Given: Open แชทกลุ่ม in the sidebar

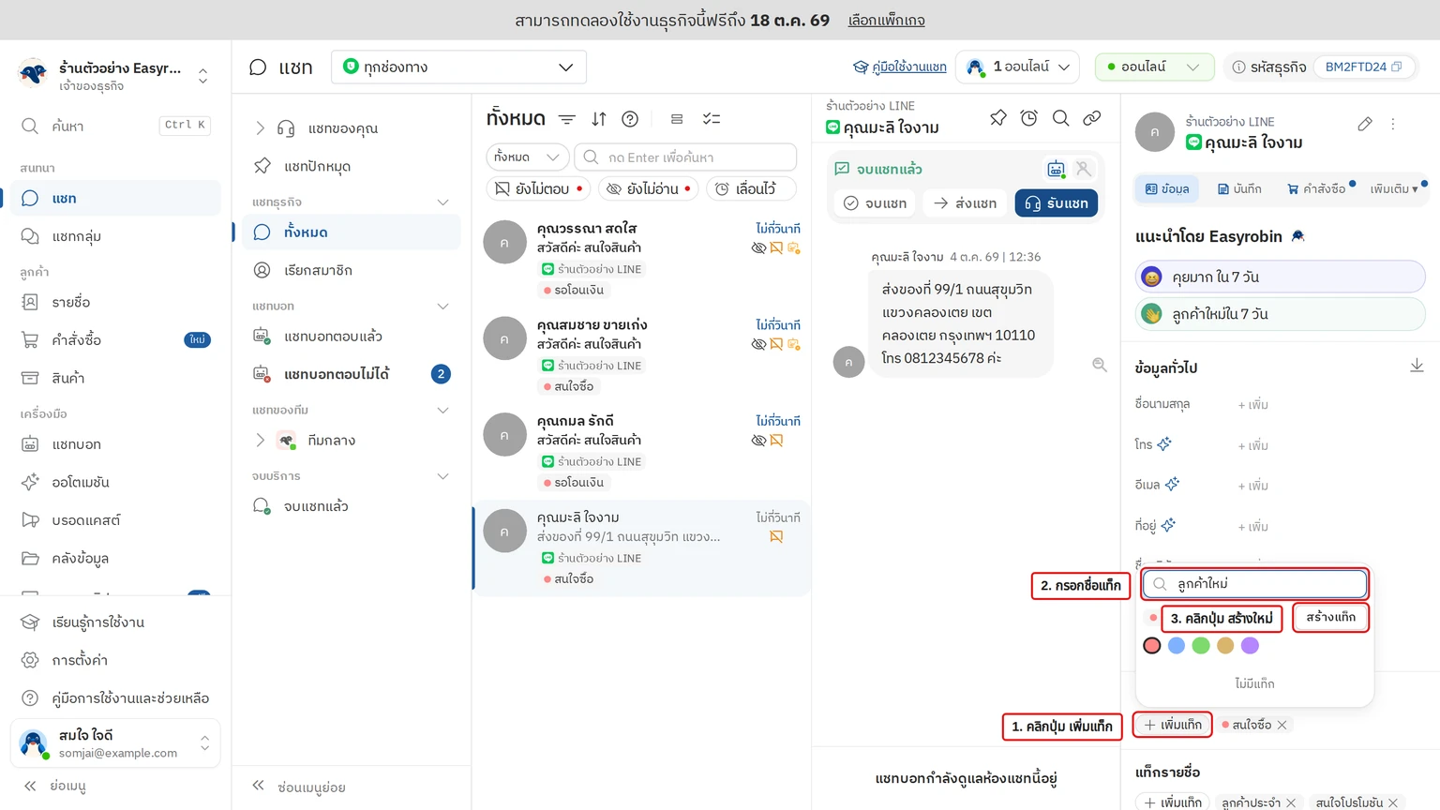Looking at the screenshot, I should (115, 236).
